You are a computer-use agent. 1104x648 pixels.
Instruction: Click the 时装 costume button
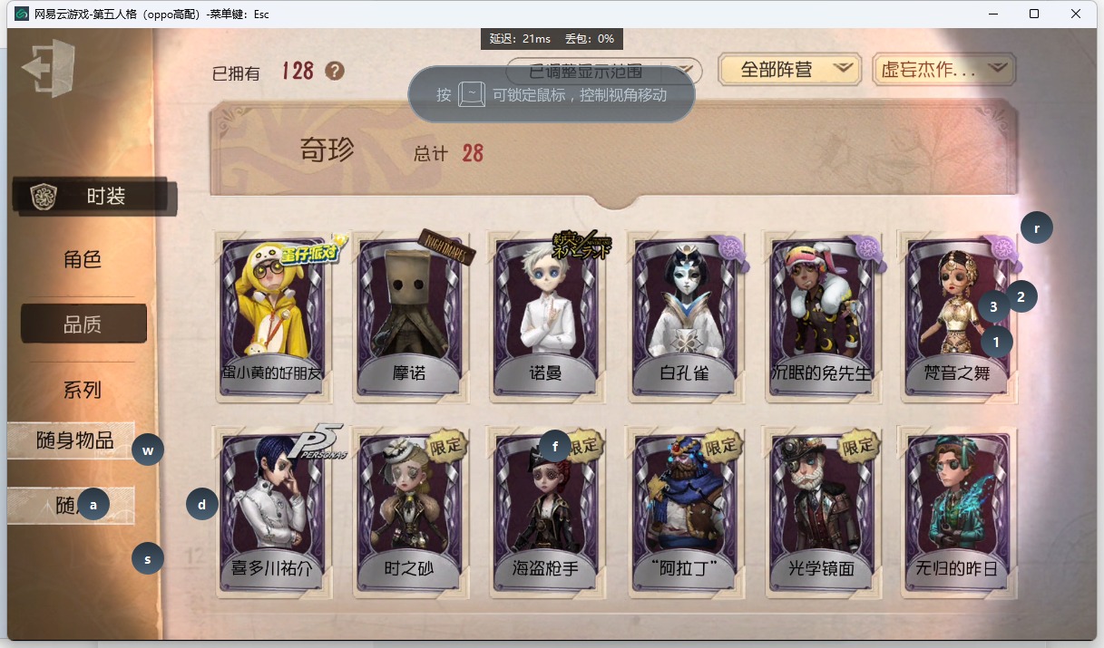tap(94, 197)
